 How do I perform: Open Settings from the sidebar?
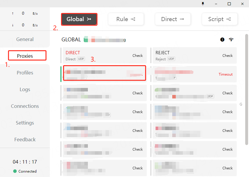[x=25, y=123]
